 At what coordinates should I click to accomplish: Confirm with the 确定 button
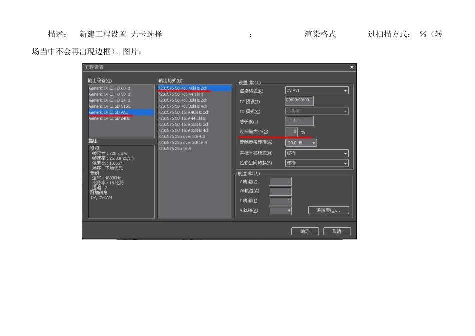(305, 231)
